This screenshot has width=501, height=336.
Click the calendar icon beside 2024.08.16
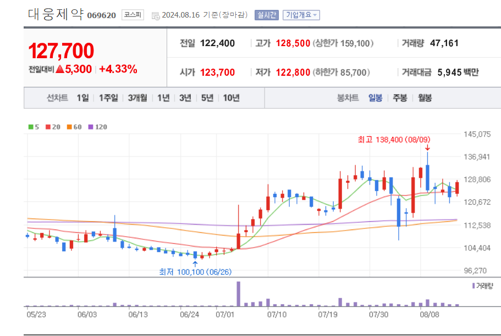pyautogui.click(x=156, y=15)
